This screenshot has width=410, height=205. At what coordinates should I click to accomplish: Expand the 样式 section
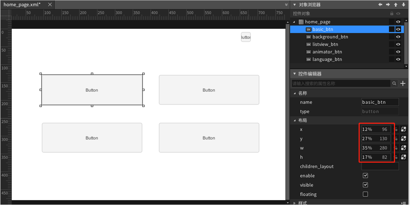pos(295,203)
